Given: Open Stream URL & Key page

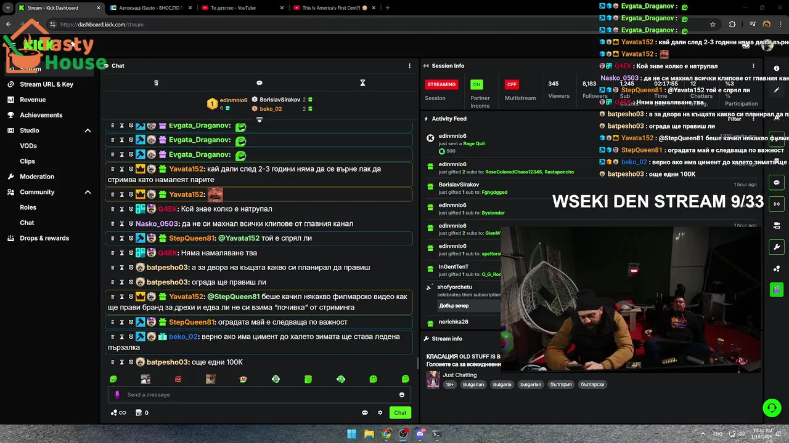Looking at the screenshot, I should pyautogui.click(x=46, y=84).
